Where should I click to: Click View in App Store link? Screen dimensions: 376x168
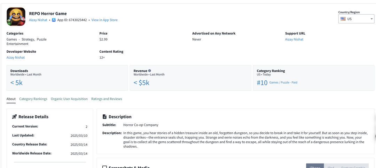click(104, 20)
